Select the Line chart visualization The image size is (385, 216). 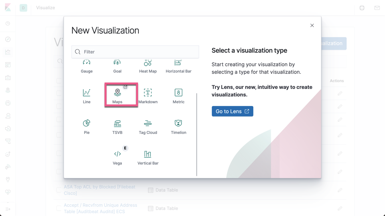click(87, 96)
